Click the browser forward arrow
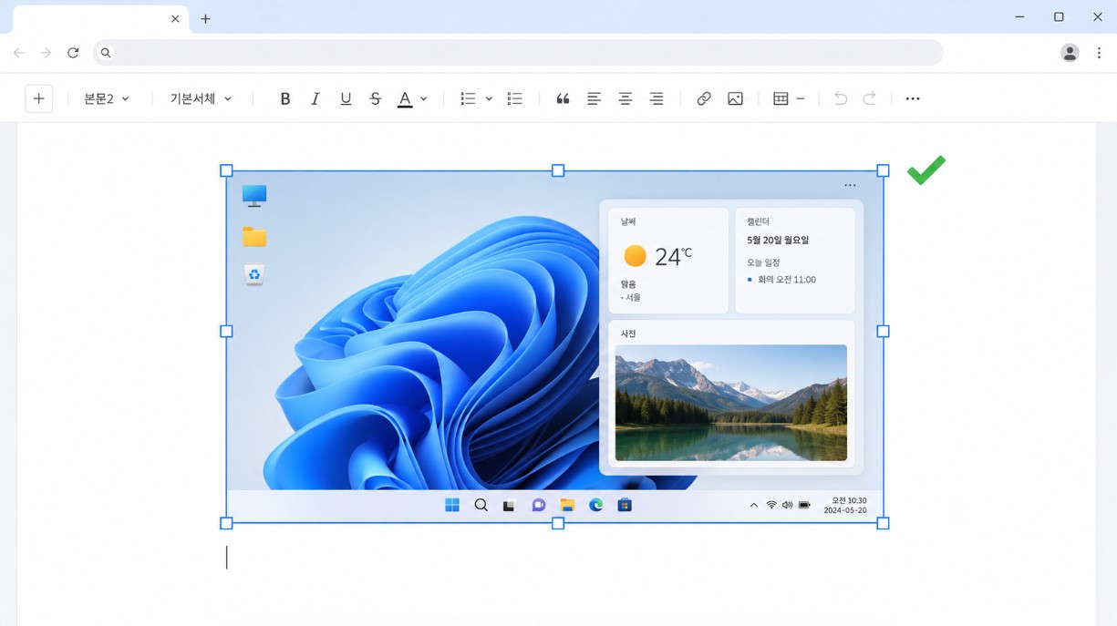Viewport: 1117px width, 626px height. [x=46, y=53]
